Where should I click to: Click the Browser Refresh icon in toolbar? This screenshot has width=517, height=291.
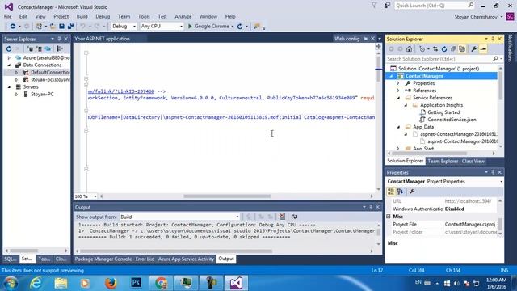[240, 27]
